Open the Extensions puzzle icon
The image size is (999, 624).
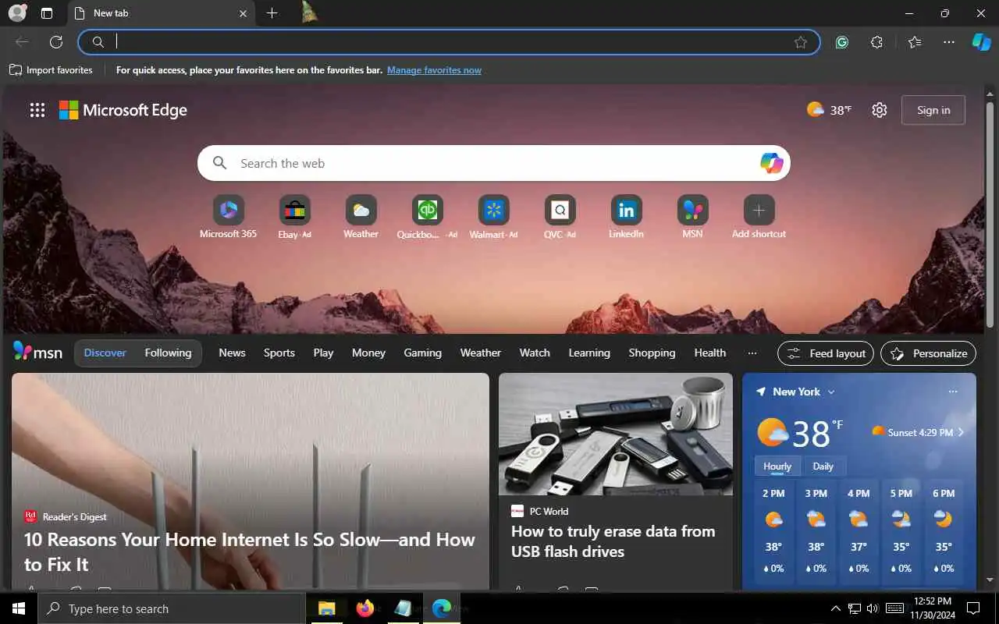[x=876, y=42]
